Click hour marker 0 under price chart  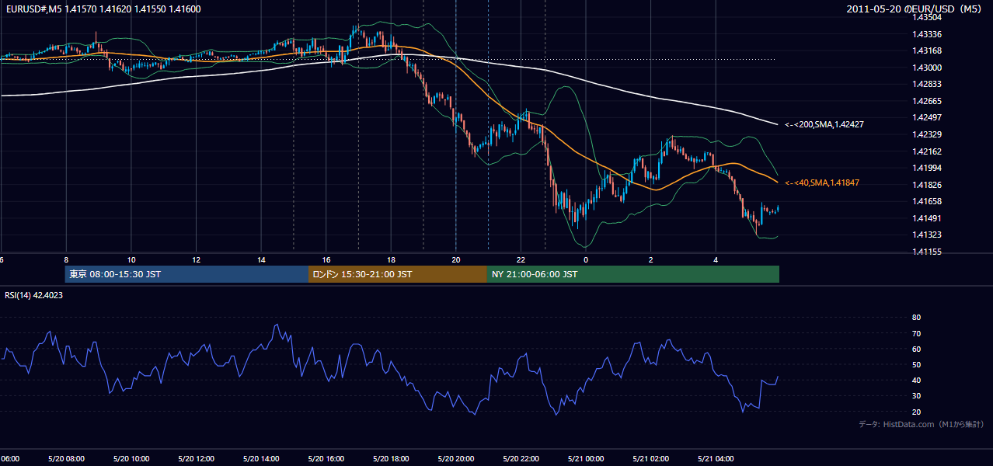tap(586, 259)
